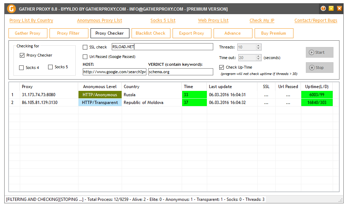
Task: Sort by the Last update column header
Action: coord(232,87)
